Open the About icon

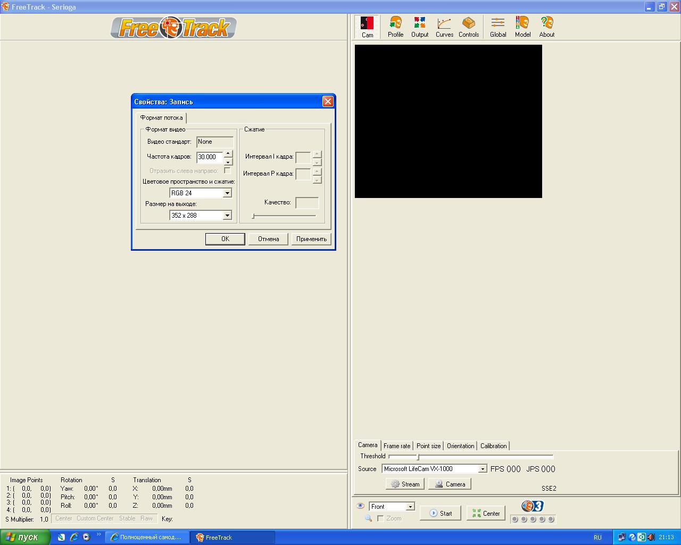[x=547, y=27]
